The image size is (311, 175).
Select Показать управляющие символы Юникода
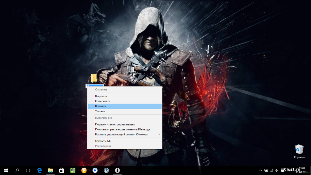(125, 129)
